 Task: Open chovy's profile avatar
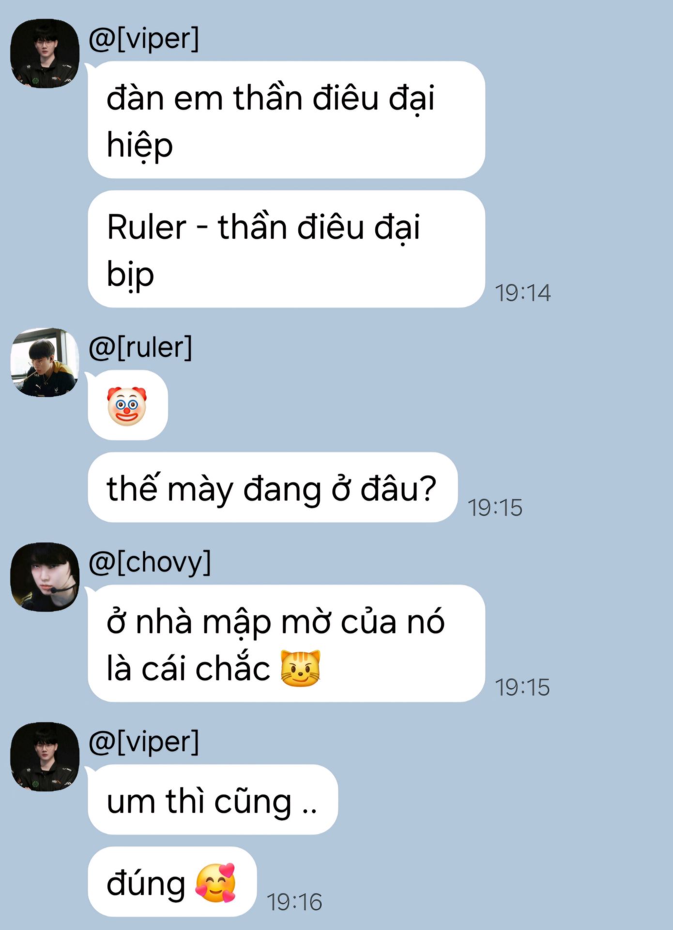point(45,577)
